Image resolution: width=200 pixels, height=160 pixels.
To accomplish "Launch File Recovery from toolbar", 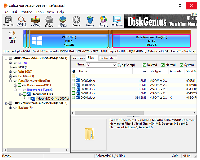I will tap(36, 21).
